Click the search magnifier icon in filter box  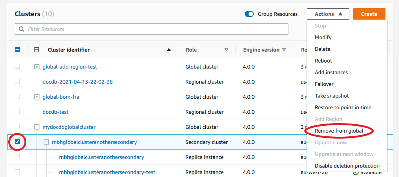pyautogui.click(x=21, y=29)
